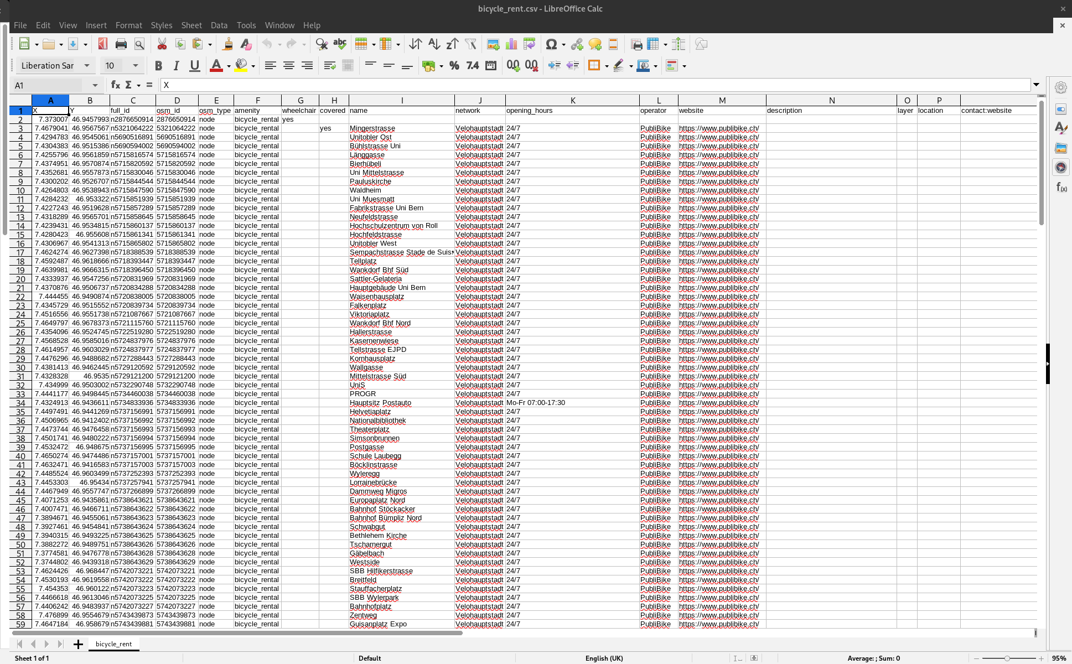Open the sidebar Navigator icon

1060,167
